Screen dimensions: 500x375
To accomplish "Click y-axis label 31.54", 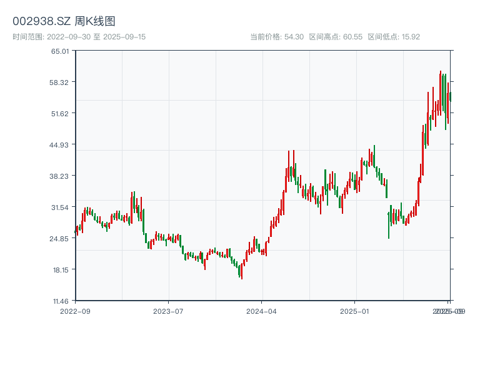I will pos(60,207).
